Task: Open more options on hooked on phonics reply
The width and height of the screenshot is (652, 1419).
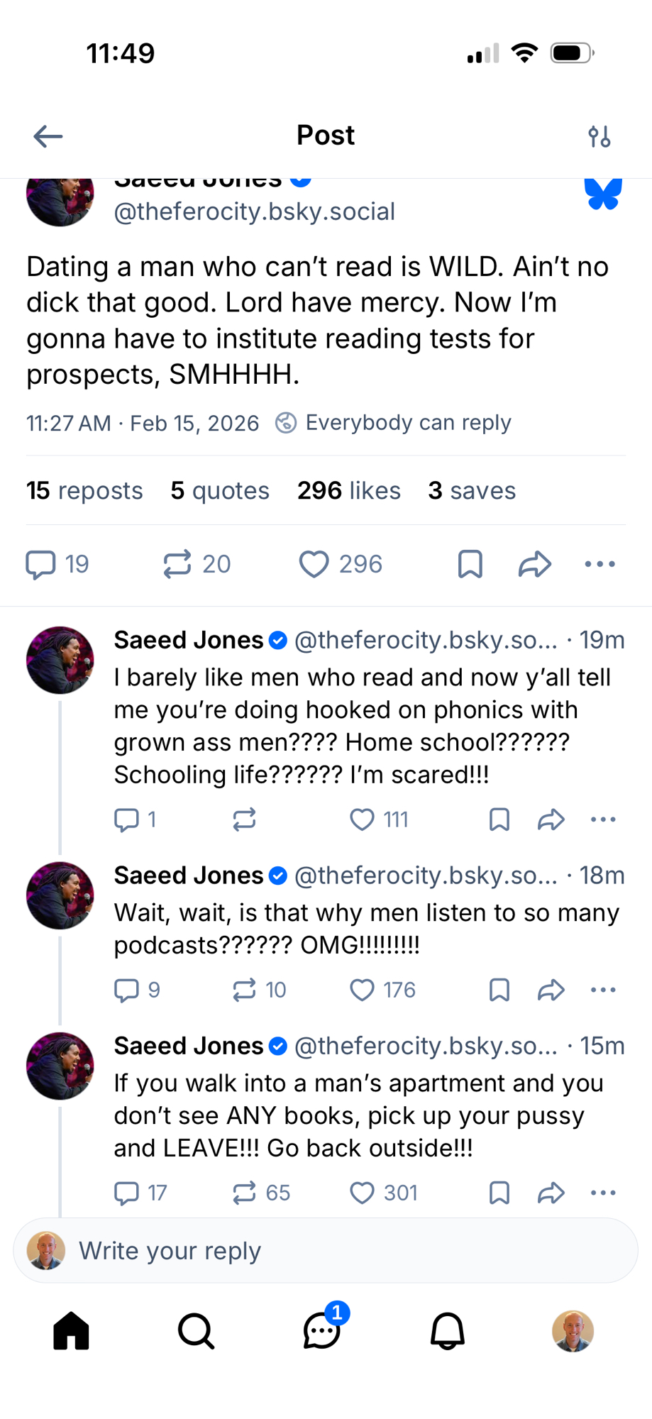Action: pos(603,819)
